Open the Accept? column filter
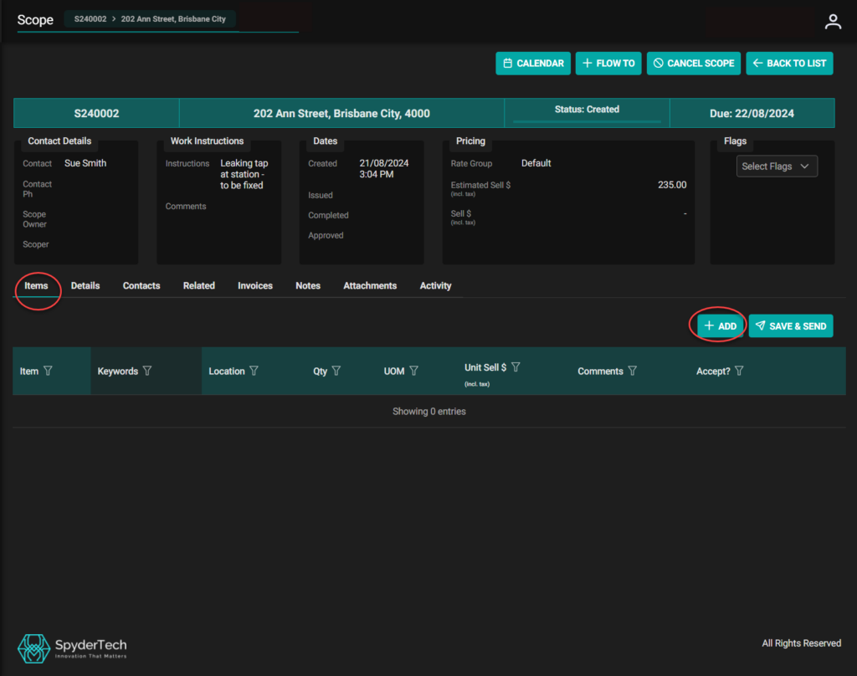 pyautogui.click(x=739, y=371)
